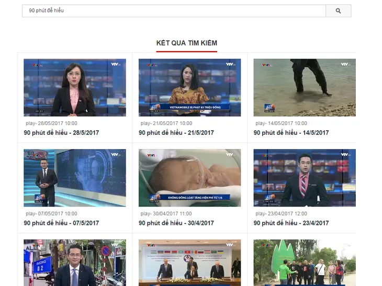382x286 pixels.
Task: Open thumbnail of the 28/5/2017 episode
Action: click(75, 87)
